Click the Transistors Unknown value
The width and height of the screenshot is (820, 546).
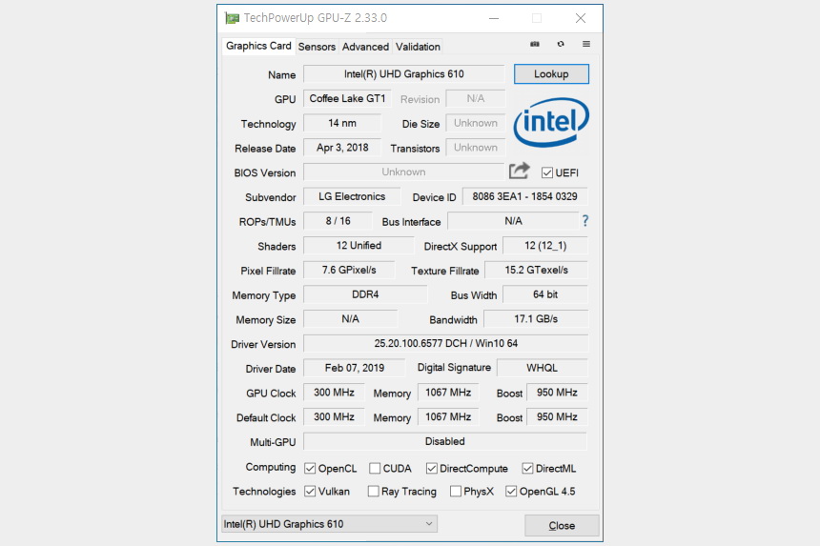point(476,148)
